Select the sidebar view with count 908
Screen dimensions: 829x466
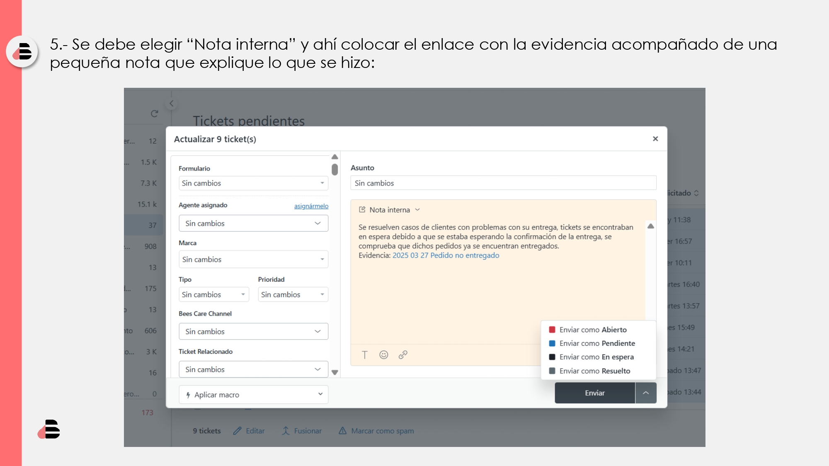click(143, 246)
